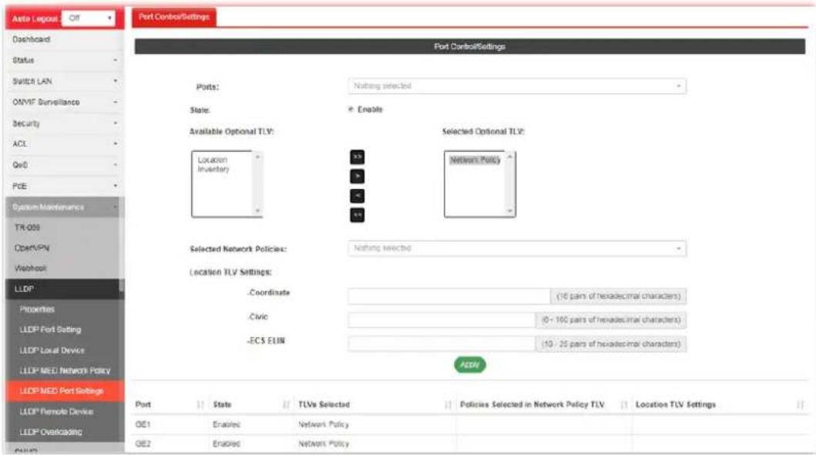The image size is (816, 455).
Task: Sort by Location TLV Settings column
Action: pyautogui.click(x=801, y=405)
